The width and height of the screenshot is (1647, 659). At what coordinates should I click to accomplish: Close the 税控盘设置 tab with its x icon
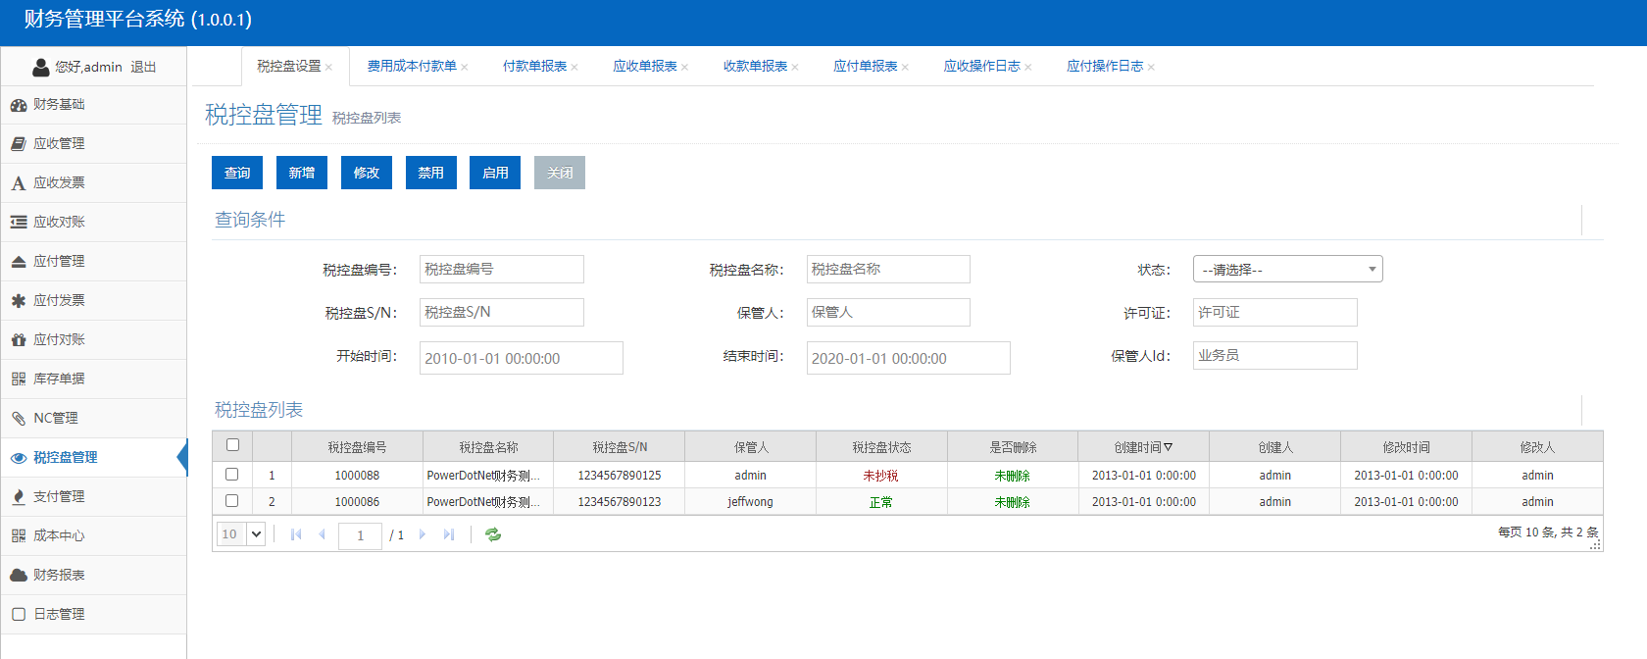pos(329,68)
